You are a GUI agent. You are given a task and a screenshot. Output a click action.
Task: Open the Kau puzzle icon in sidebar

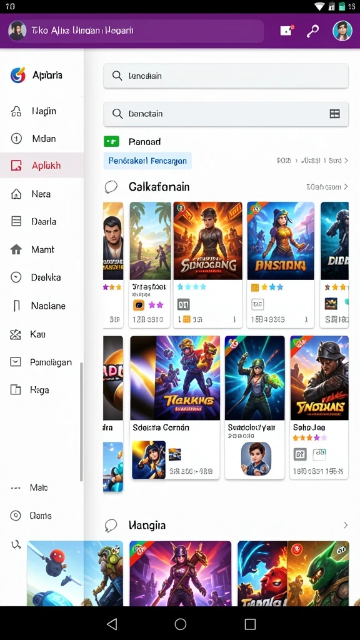pos(16,335)
